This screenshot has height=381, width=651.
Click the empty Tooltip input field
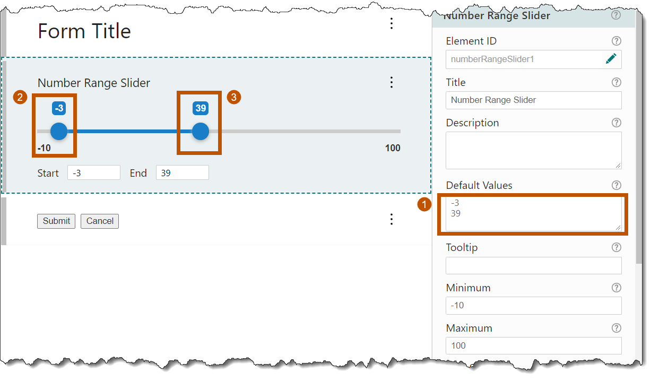(533, 265)
